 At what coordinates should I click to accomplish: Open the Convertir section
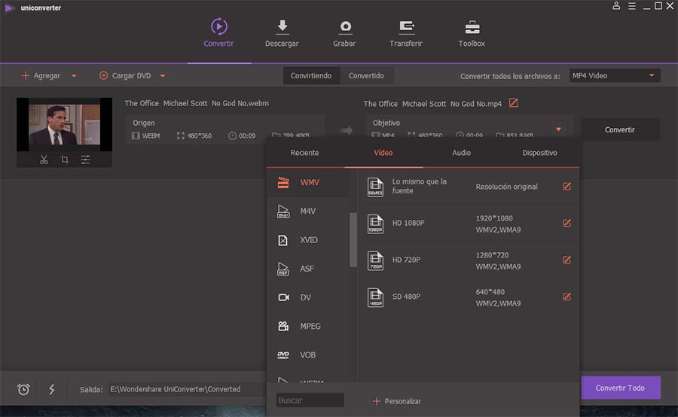point(218,33)
